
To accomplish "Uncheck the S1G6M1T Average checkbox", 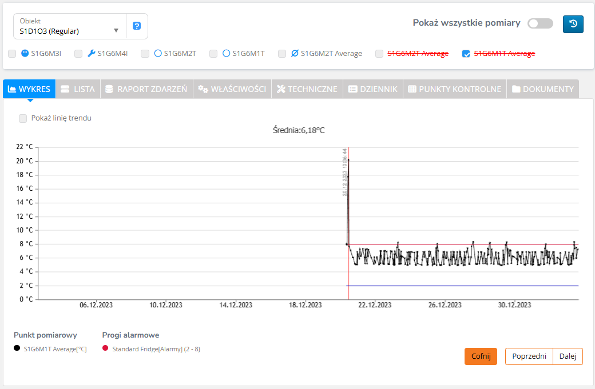I will [x=466, y=54].
